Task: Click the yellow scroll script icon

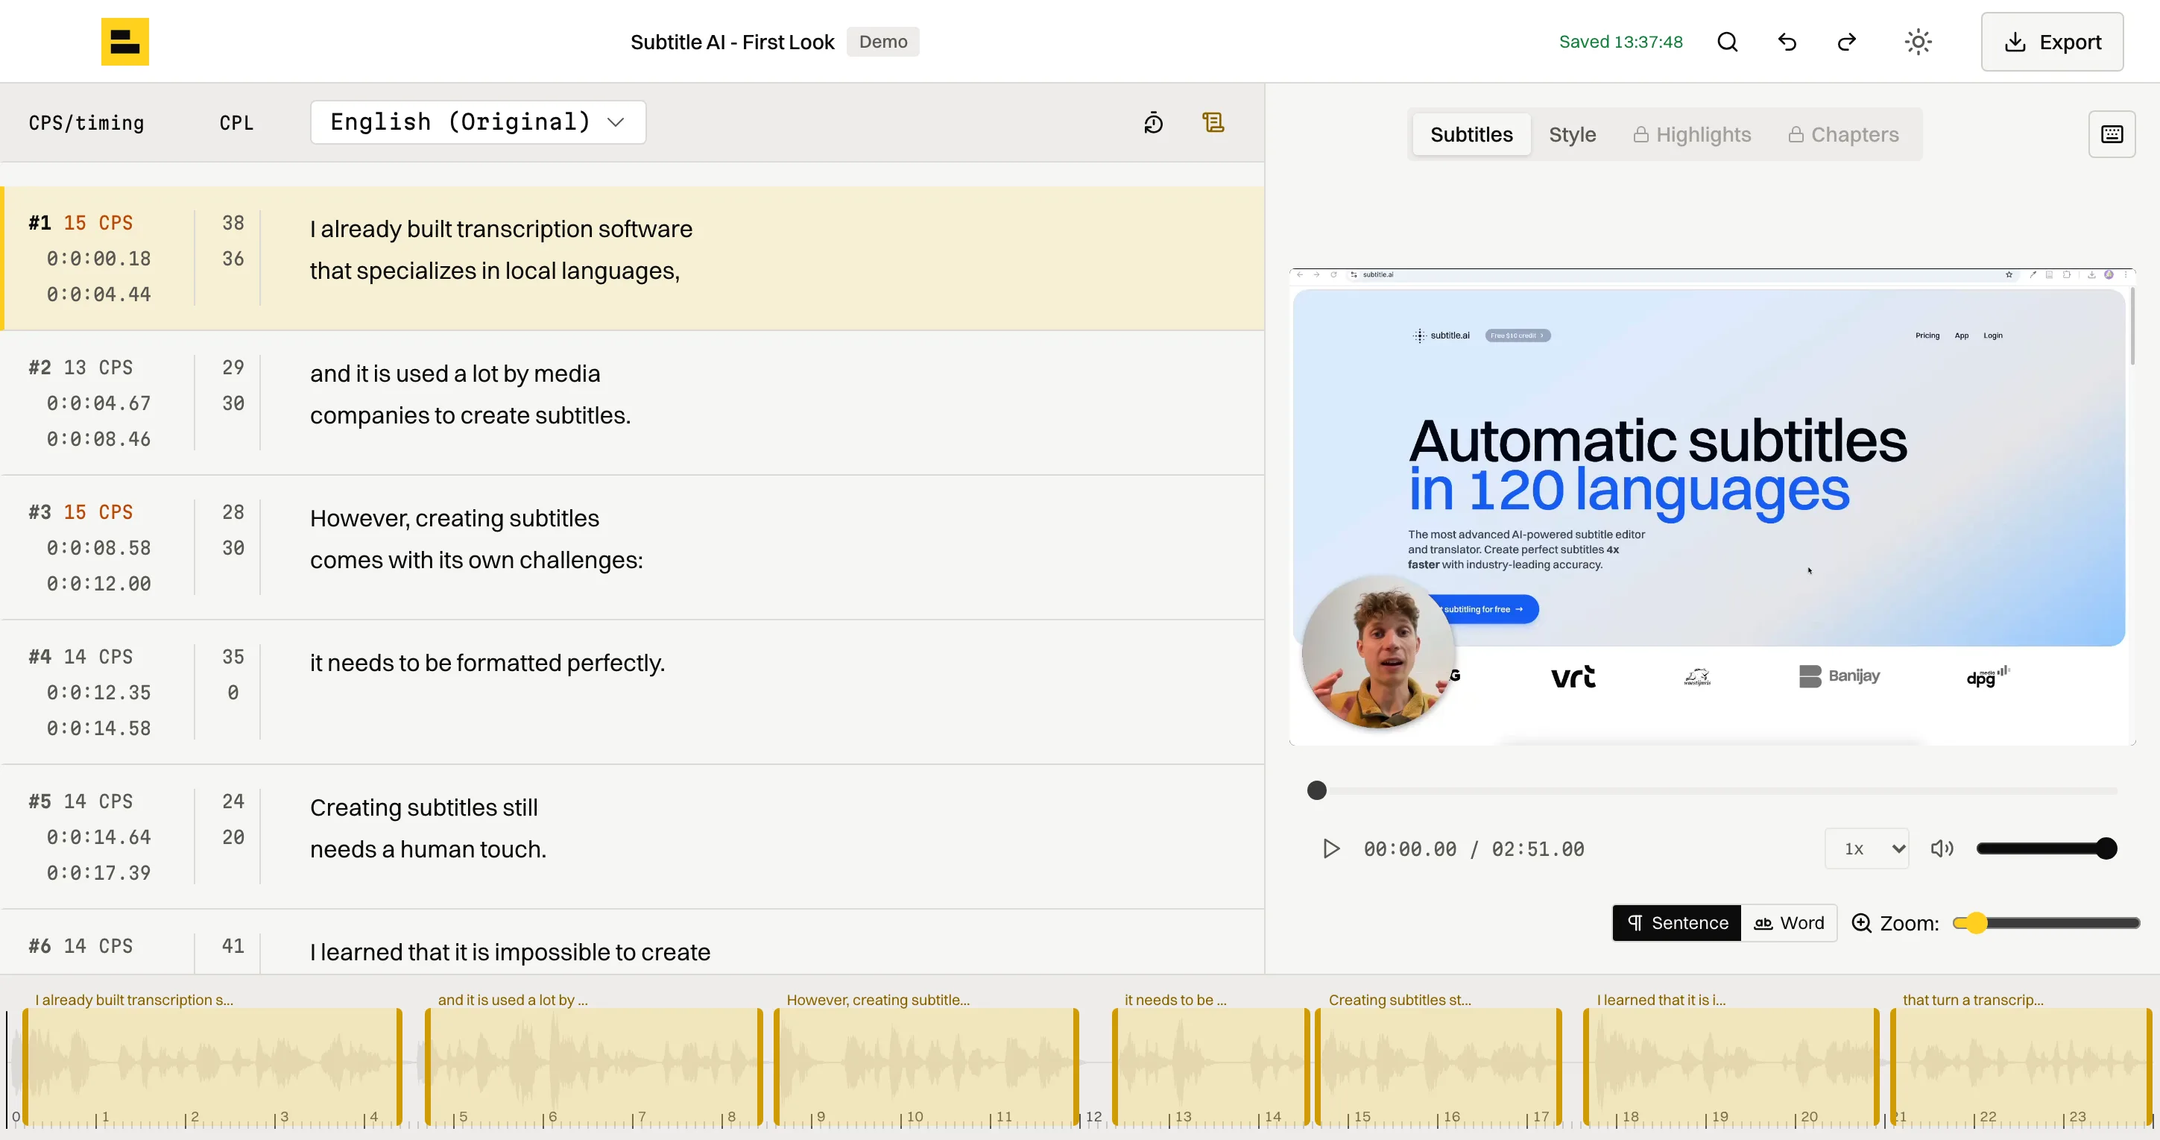Action: 1213,122
